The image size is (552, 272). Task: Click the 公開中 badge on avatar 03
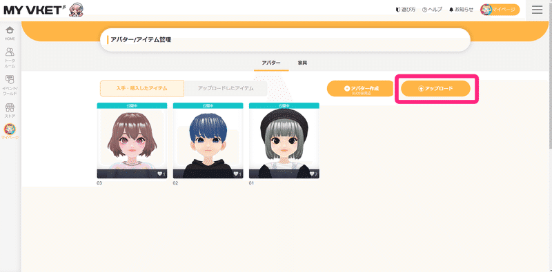click(x=132, y=105)
